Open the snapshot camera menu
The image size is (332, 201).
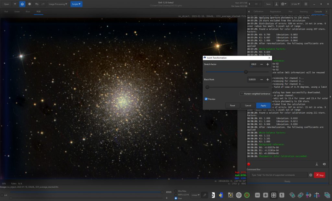tap(284, 4)
